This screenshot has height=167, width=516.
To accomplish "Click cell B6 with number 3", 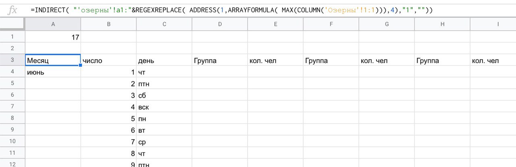I will pos(108,95).
